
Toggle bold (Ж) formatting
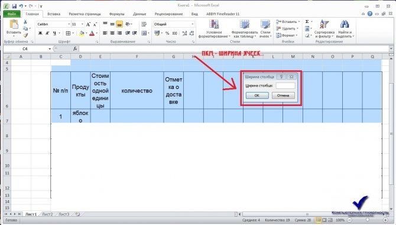pyautogui.click(x=40, y=33)
